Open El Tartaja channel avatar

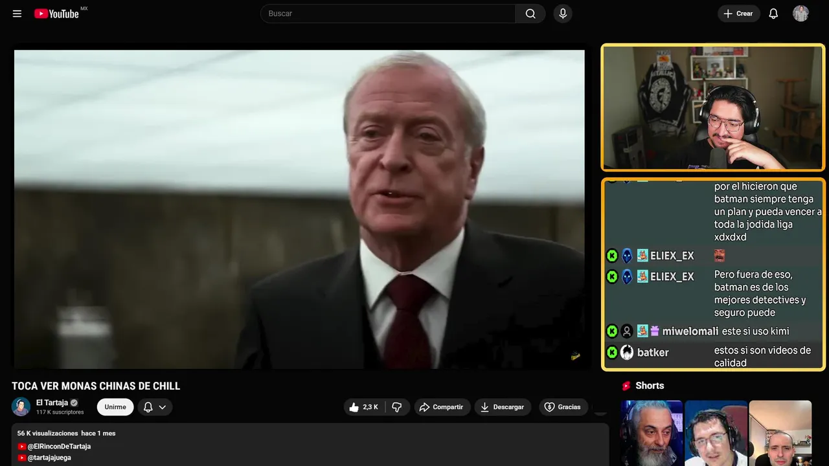21,406
